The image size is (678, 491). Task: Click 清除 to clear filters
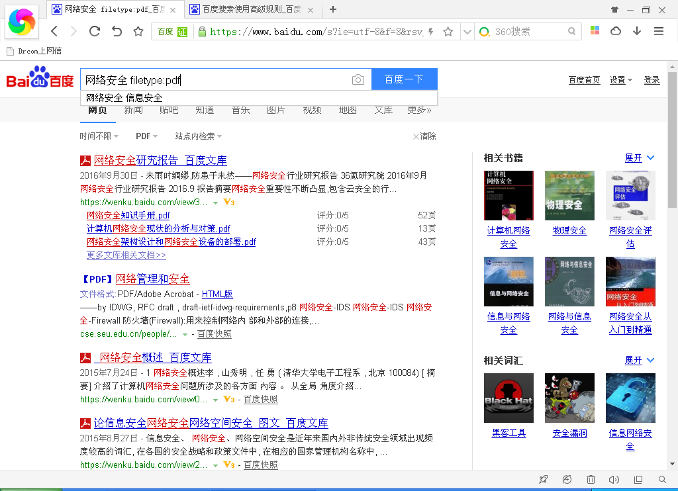424,136
